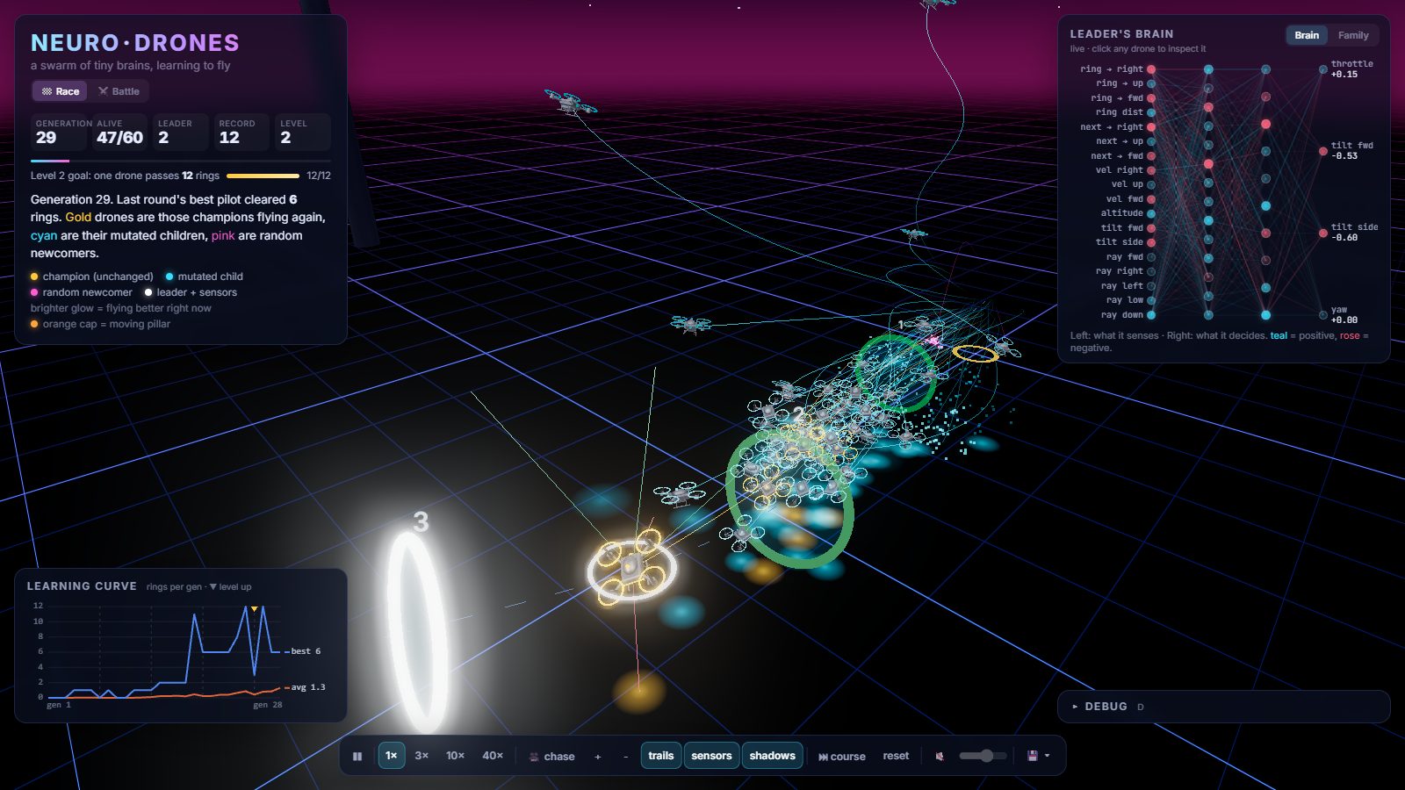Click the reset button
Screen dimensions: 1405x790
[x=896, y=756]
